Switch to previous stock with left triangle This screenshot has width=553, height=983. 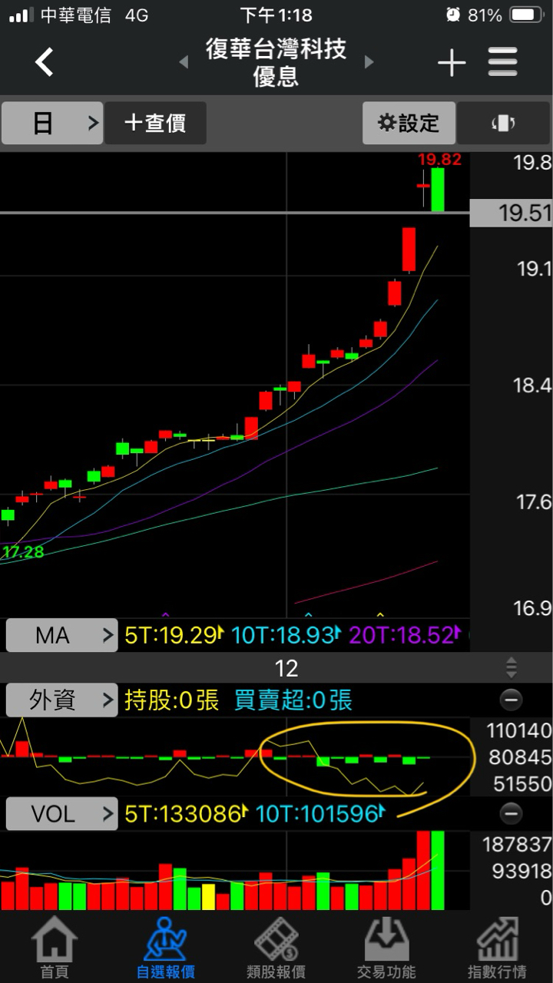tap(184, 62)
